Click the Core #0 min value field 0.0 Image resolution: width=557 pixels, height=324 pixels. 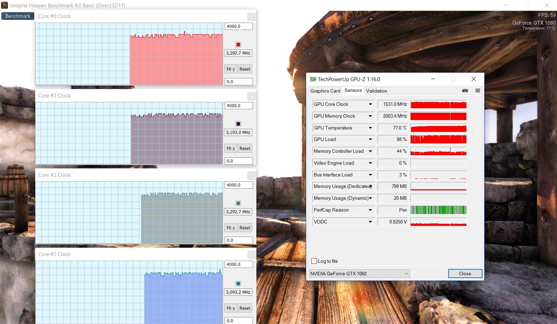pyautogui.click(x=239, y=82)
